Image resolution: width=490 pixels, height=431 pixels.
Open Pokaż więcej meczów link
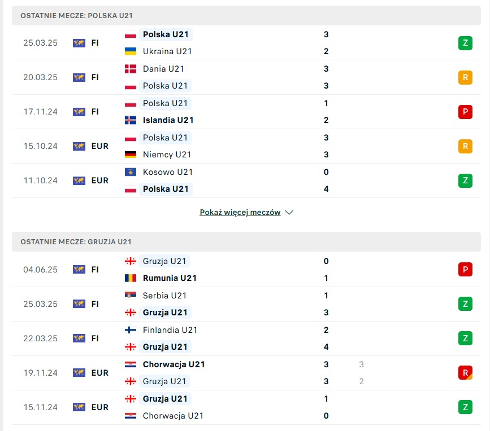click(x=240, y=212)
